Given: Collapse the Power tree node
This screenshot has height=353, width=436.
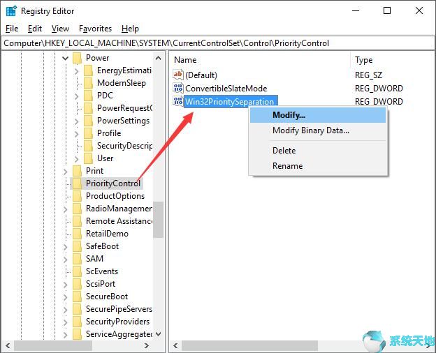Looking at the screenshot, I should click(x=66, y=58).
